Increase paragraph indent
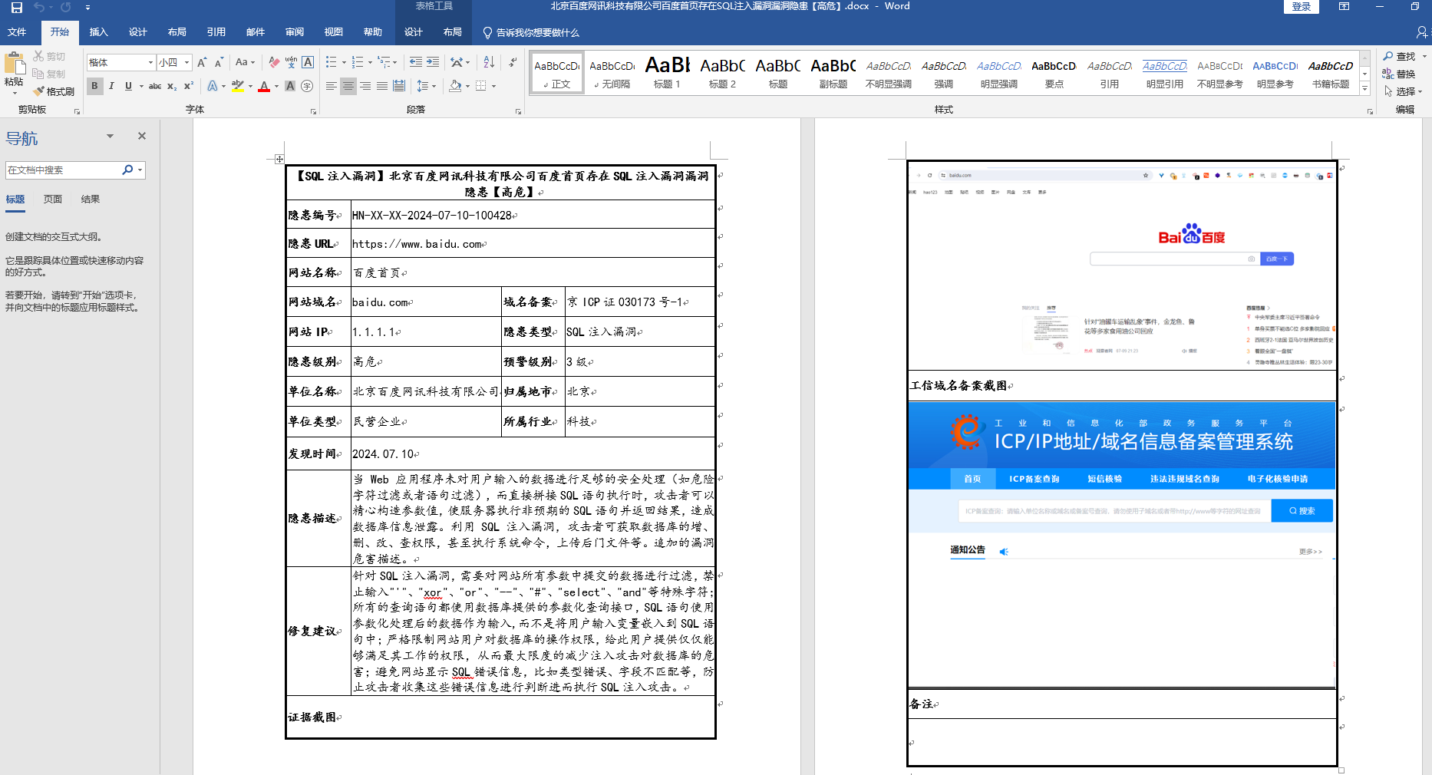Viewport: 1432px width, 775px height. click(433, 62)
